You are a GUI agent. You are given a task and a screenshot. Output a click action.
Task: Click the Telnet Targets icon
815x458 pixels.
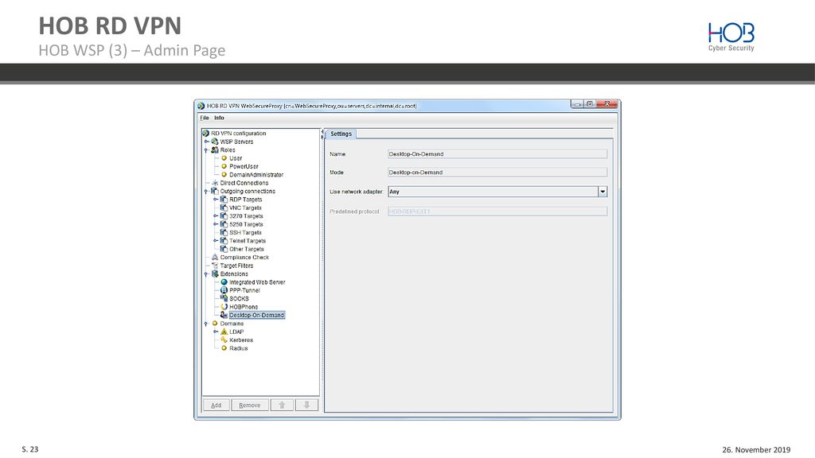click(224, 241)
